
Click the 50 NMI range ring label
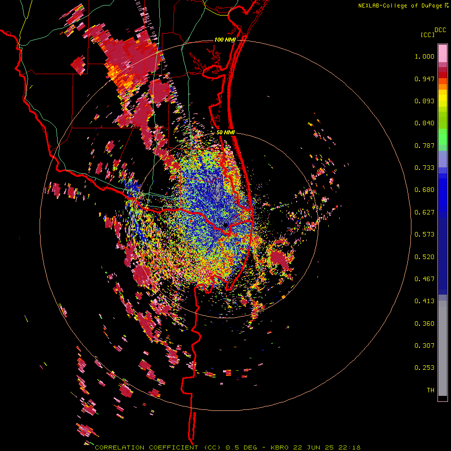click(x=225, y=133)
